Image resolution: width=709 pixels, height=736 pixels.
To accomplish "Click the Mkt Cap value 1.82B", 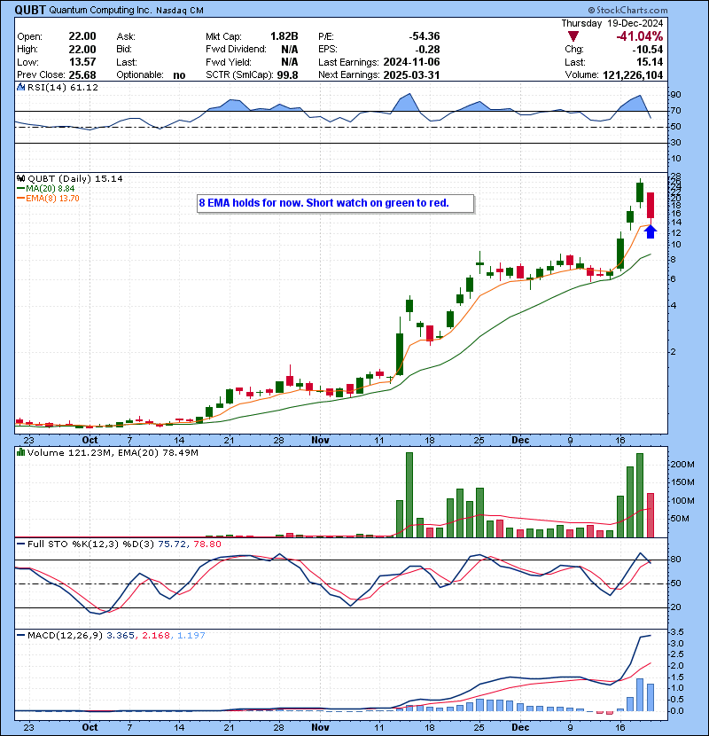I will 284,36.
